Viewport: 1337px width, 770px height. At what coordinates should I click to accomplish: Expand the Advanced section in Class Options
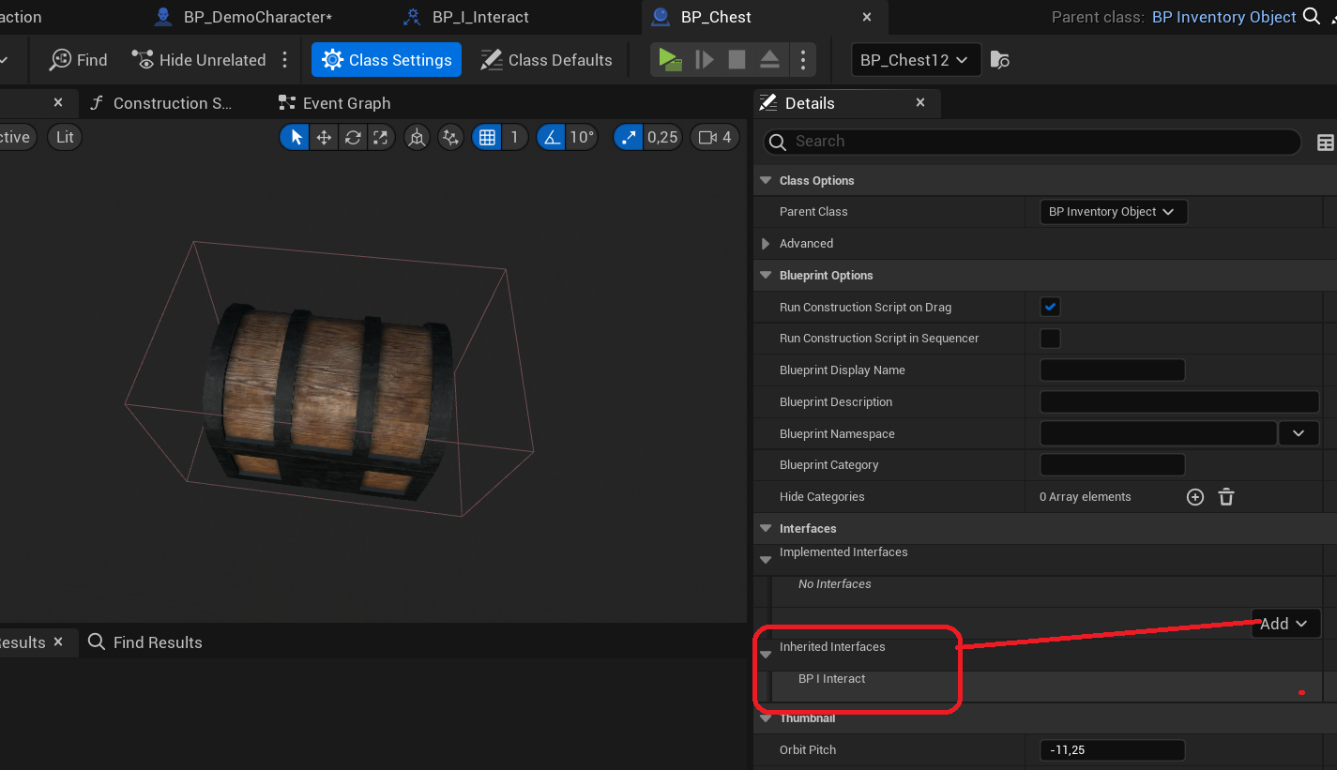[x=766, y=244]
